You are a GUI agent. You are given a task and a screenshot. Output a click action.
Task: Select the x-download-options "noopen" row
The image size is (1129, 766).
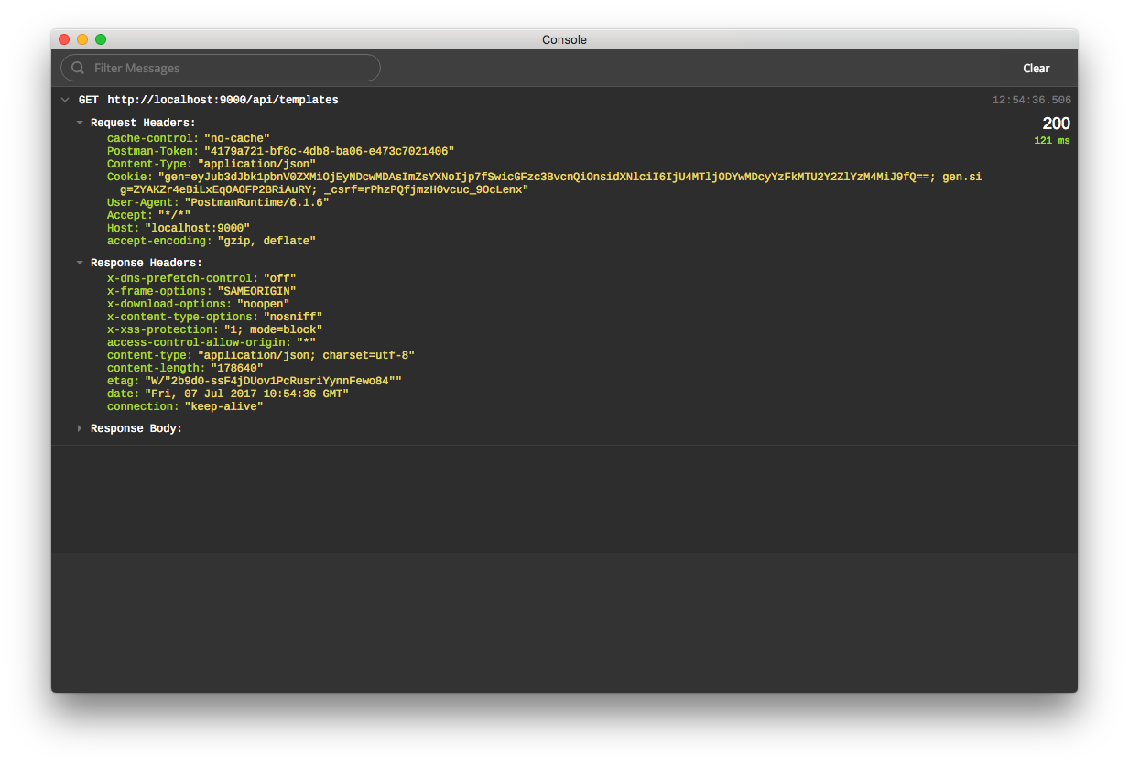click(199, 304)
